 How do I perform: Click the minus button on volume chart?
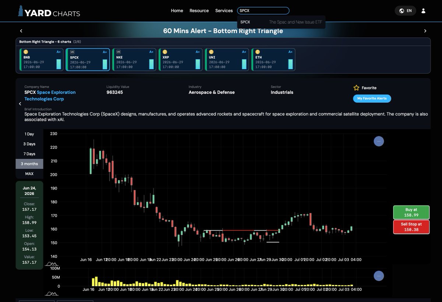tap(379, 276)
